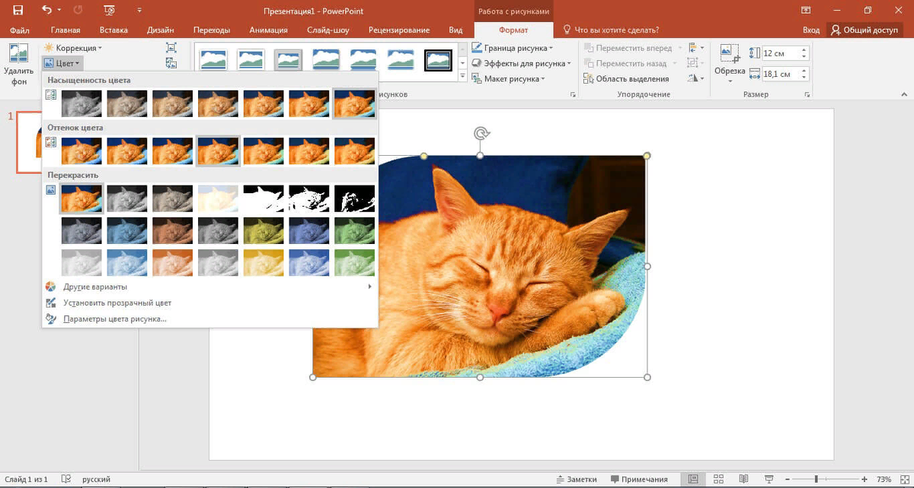
Task: Select the highest saturation thumbnail in the saturation row
Action: 355,103
